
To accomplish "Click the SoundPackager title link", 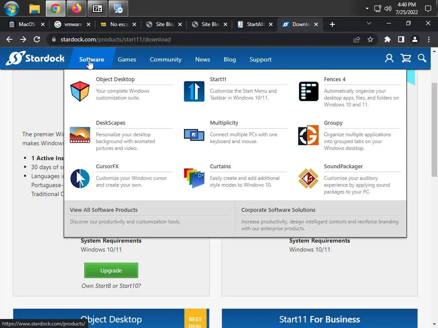I will point(343,166).
